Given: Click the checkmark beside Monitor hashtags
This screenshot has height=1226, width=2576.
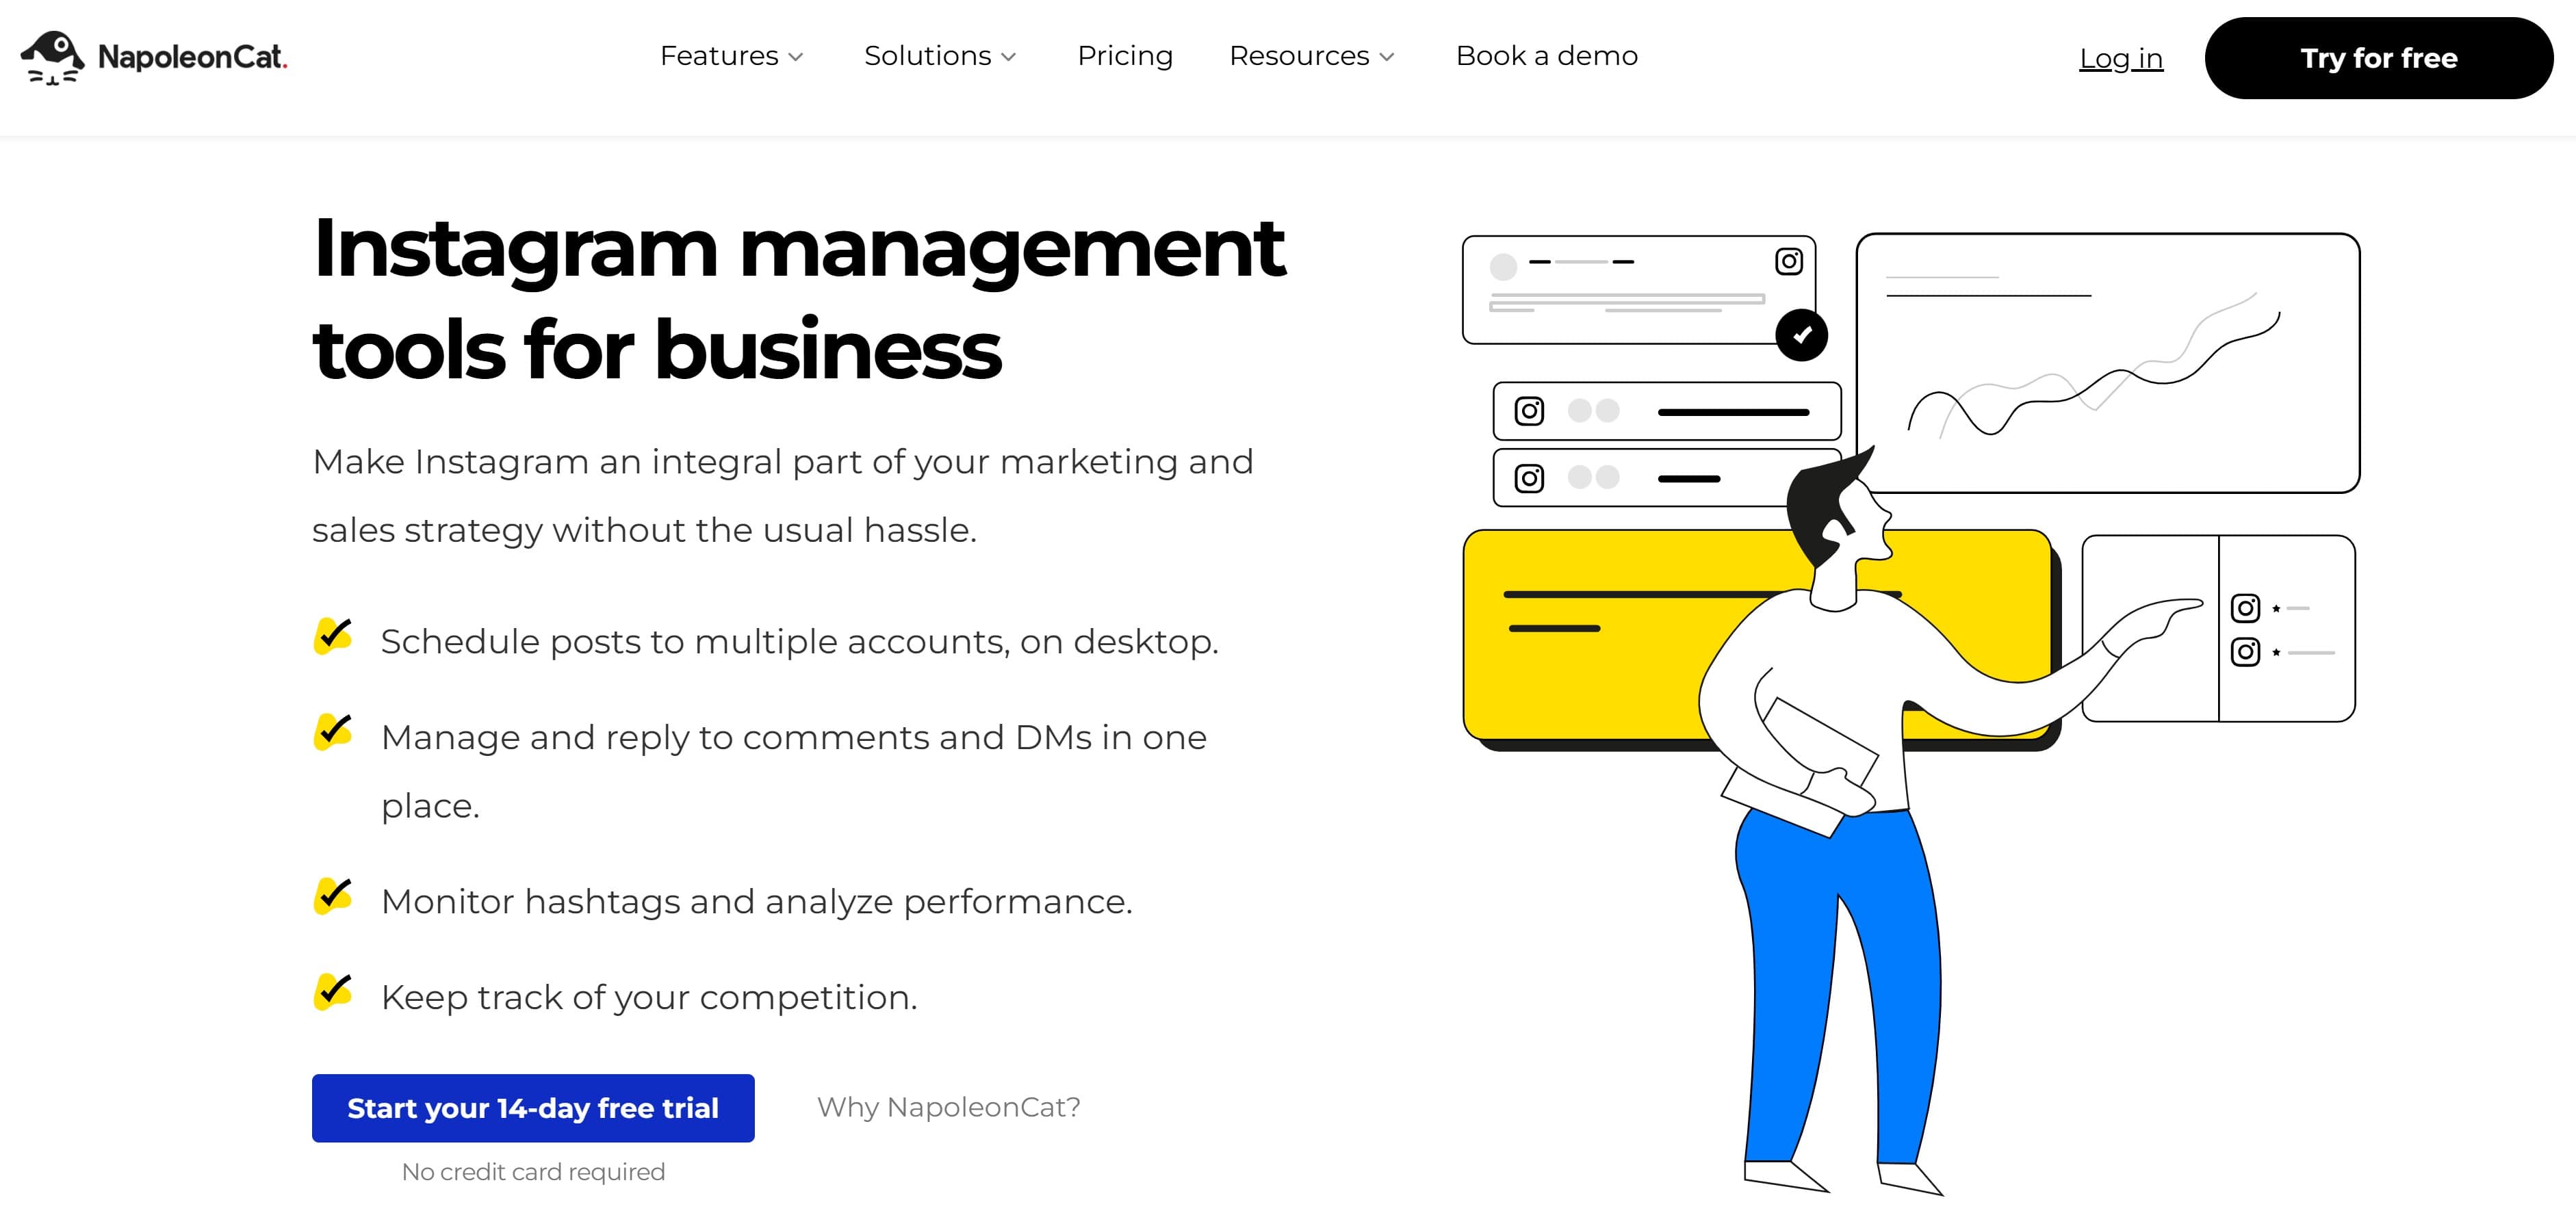Looking at the screenshot, I should pyautogui.click(x=333, y=896).
